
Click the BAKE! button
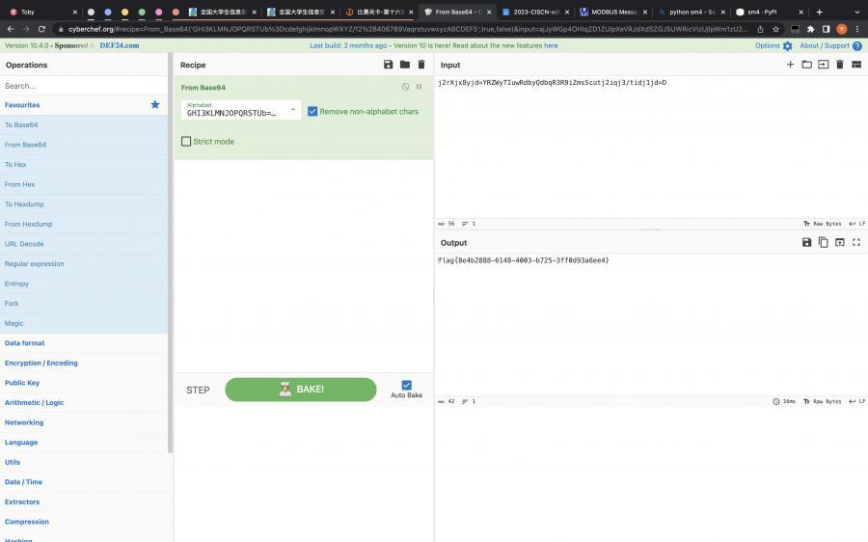(x=301, y=390)
